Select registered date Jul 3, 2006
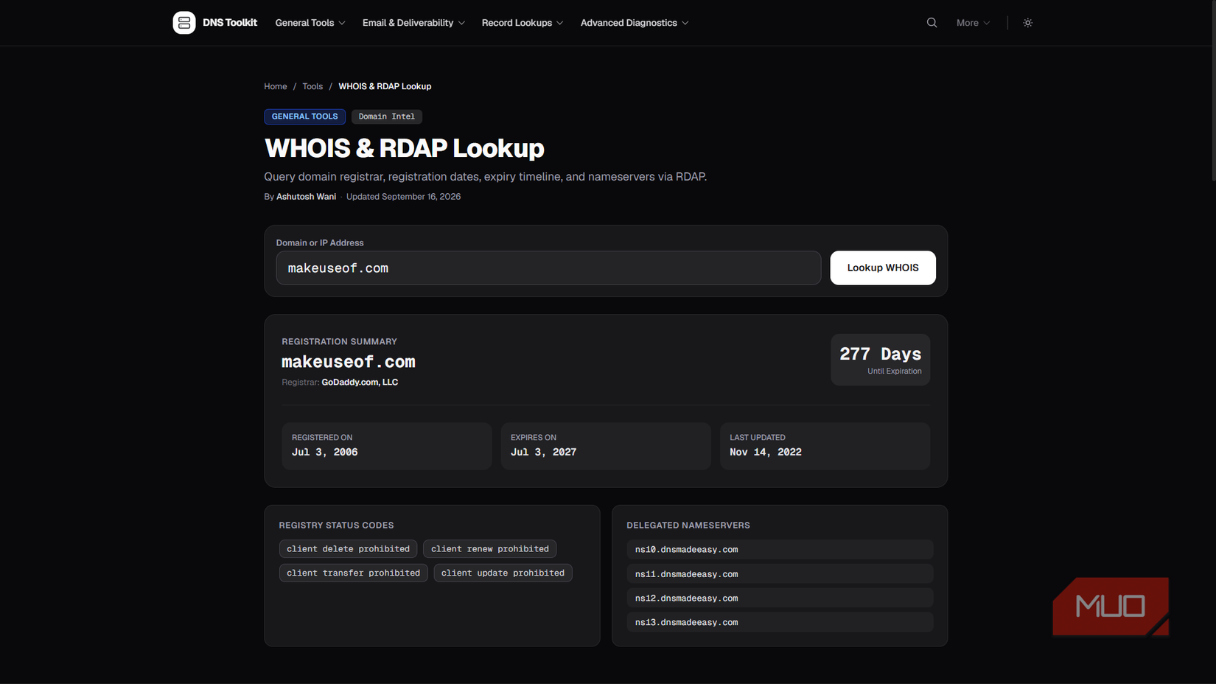Image resolution: width=1216 pixels, height=684 pixels. [x=325, y=453]
